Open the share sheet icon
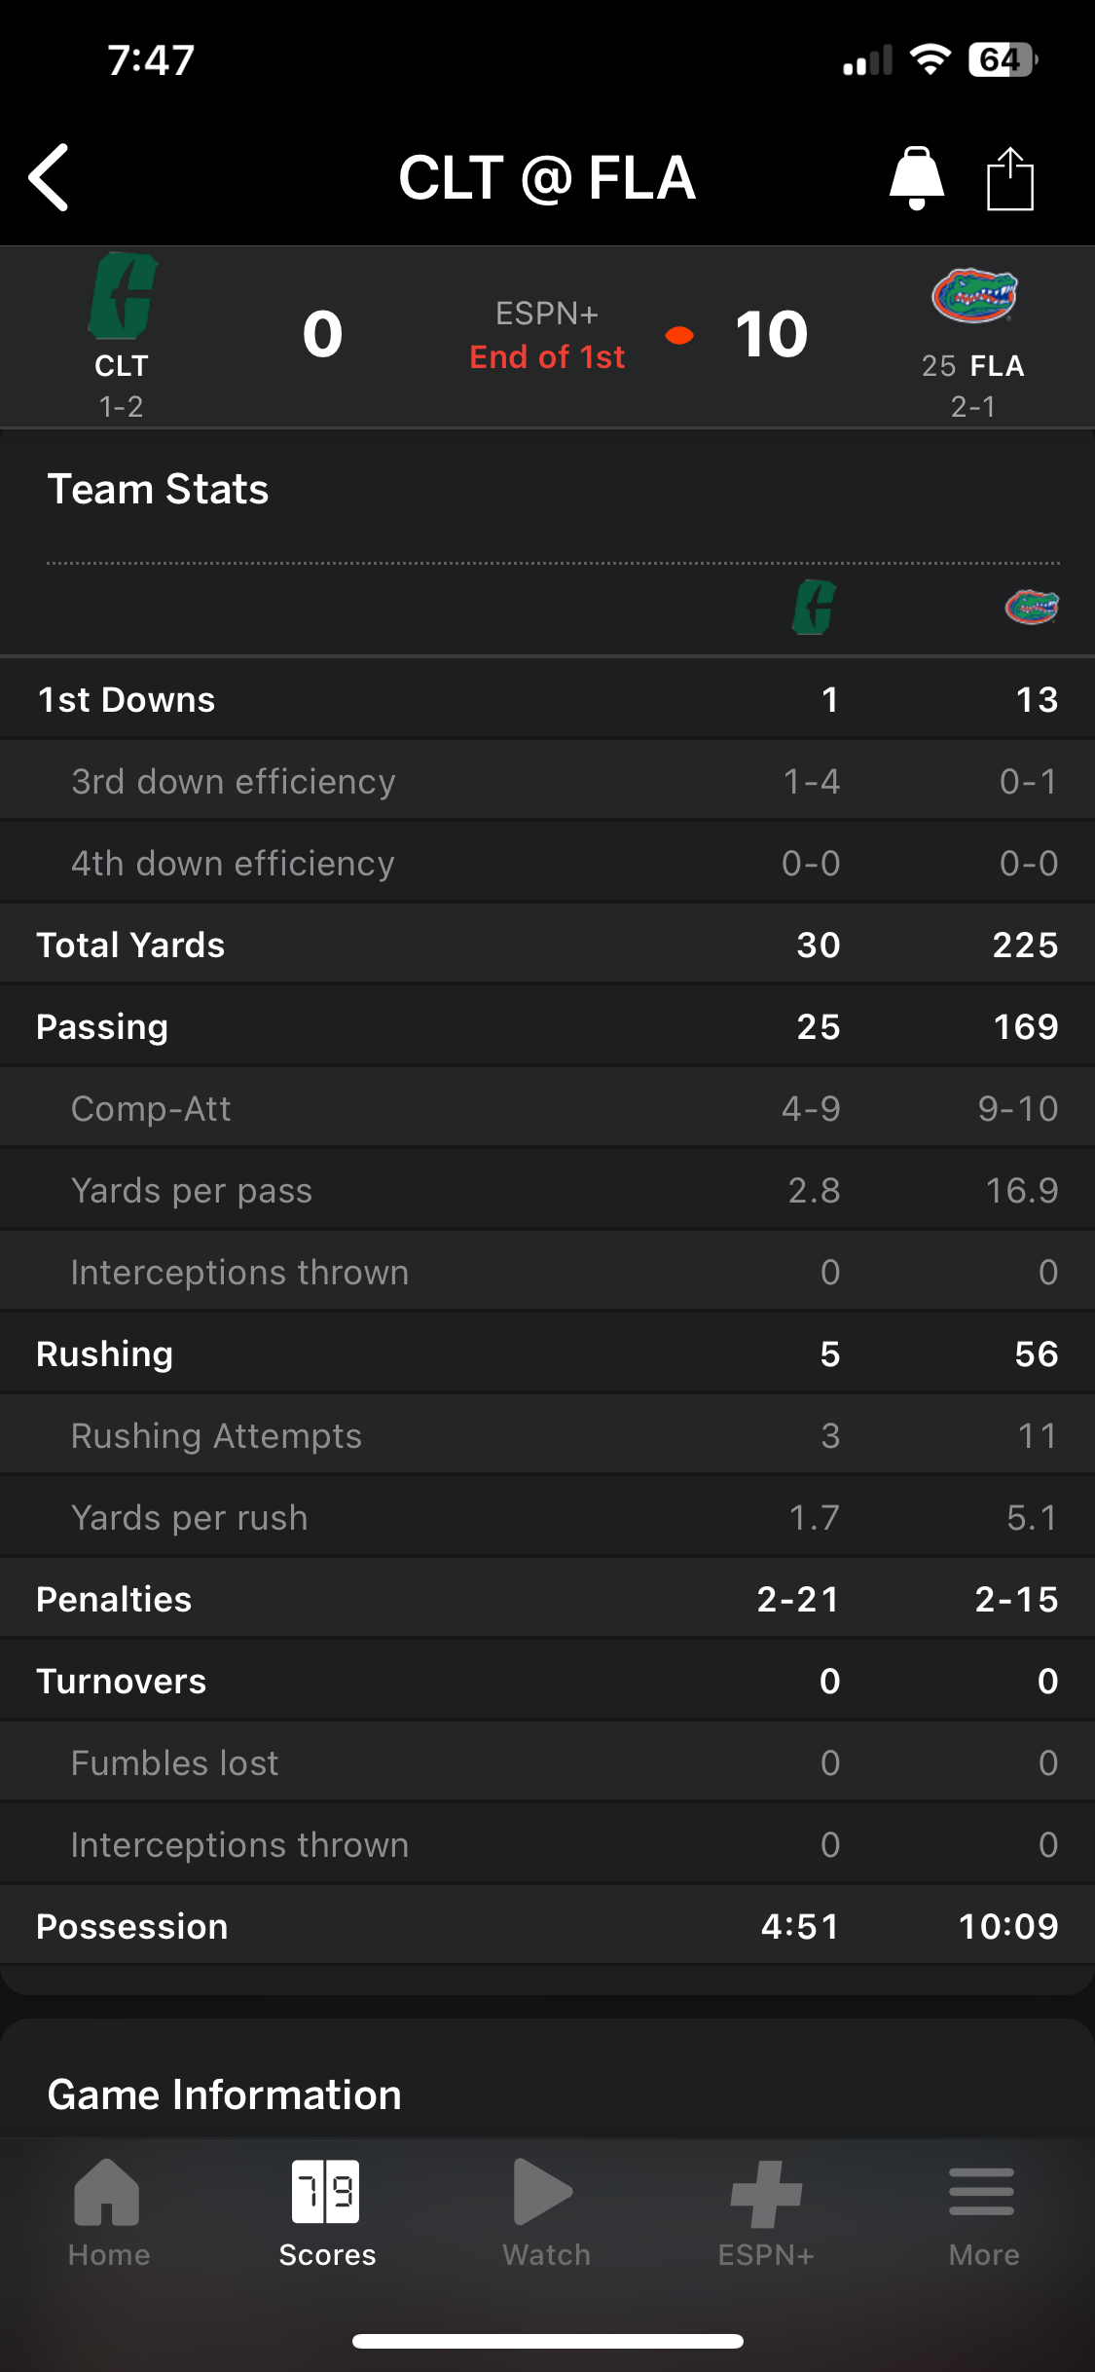 coord(1009,179)
